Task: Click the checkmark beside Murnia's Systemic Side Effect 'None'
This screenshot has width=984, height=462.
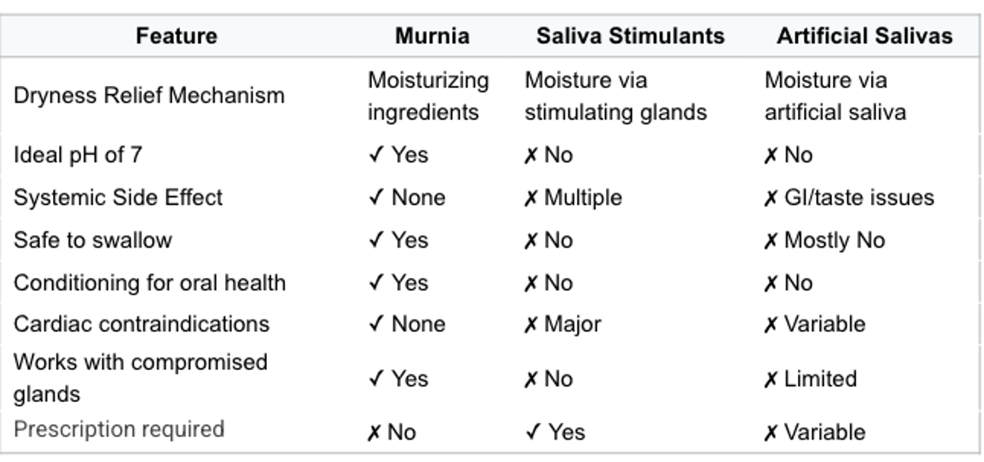Action: pos(376,198)
